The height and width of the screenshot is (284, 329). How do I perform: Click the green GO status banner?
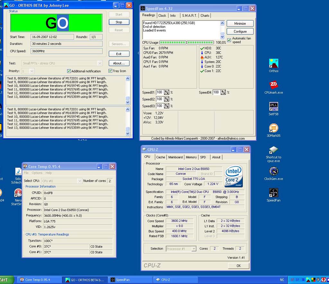coord(56,23)
